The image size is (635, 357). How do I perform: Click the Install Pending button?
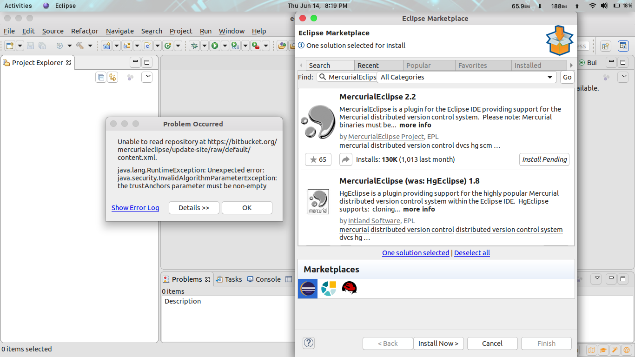544,159
